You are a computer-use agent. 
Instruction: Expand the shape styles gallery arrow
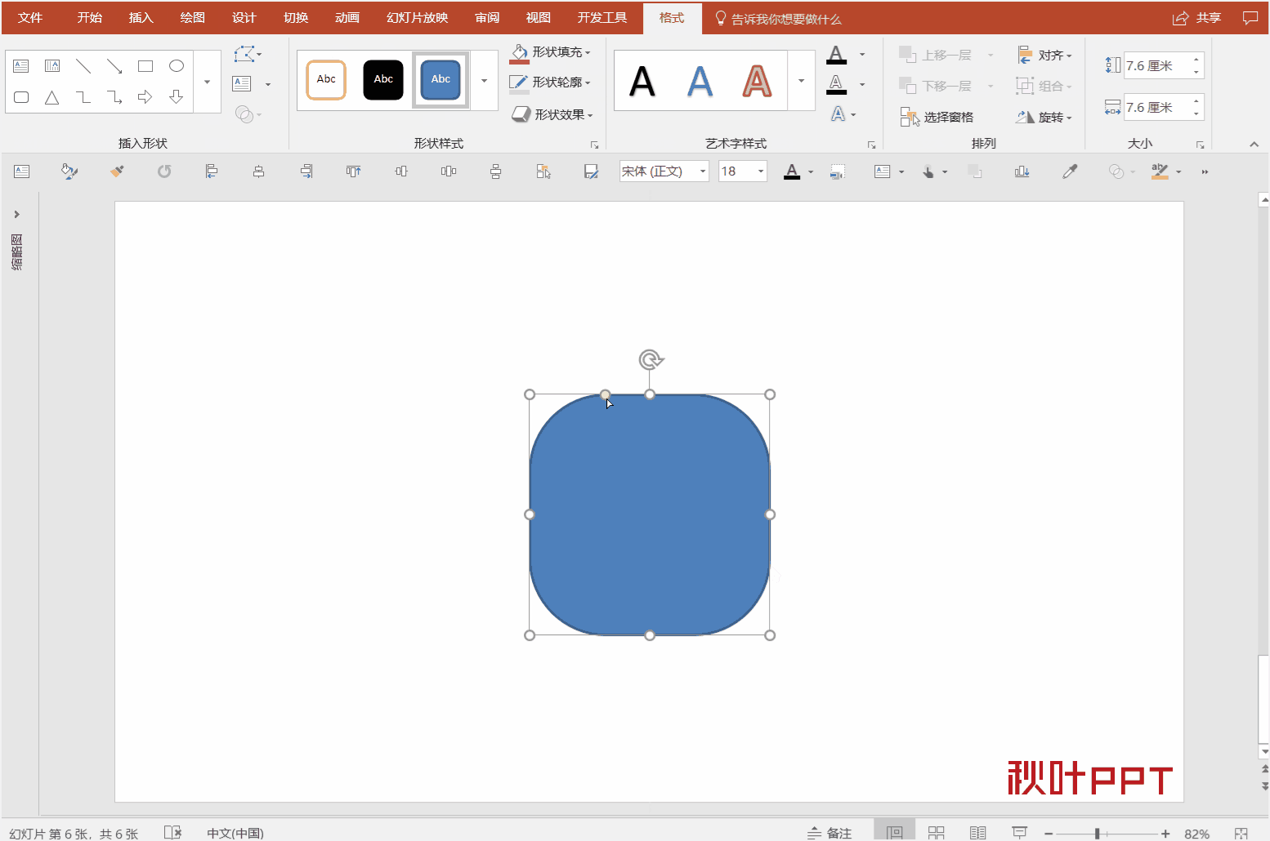click(484, 81)
